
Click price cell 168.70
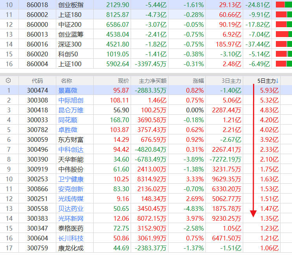pyautogui.click(x=119, y=120)
